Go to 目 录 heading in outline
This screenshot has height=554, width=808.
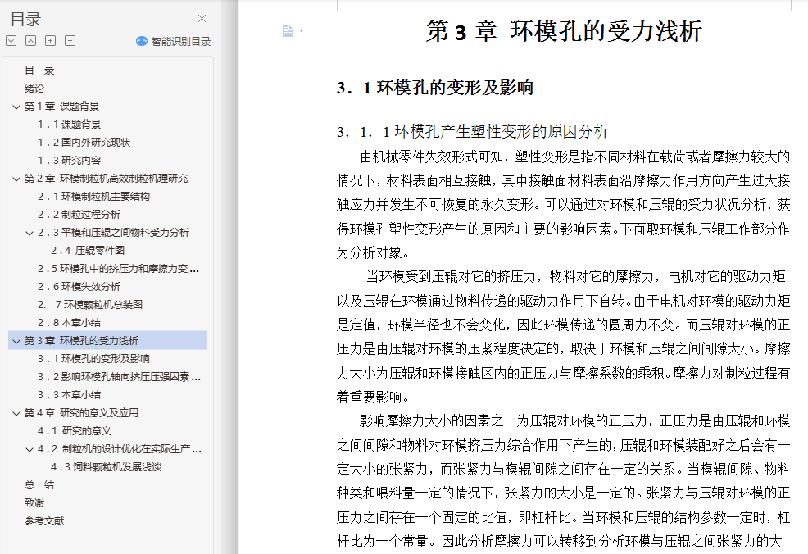(39, 70)
